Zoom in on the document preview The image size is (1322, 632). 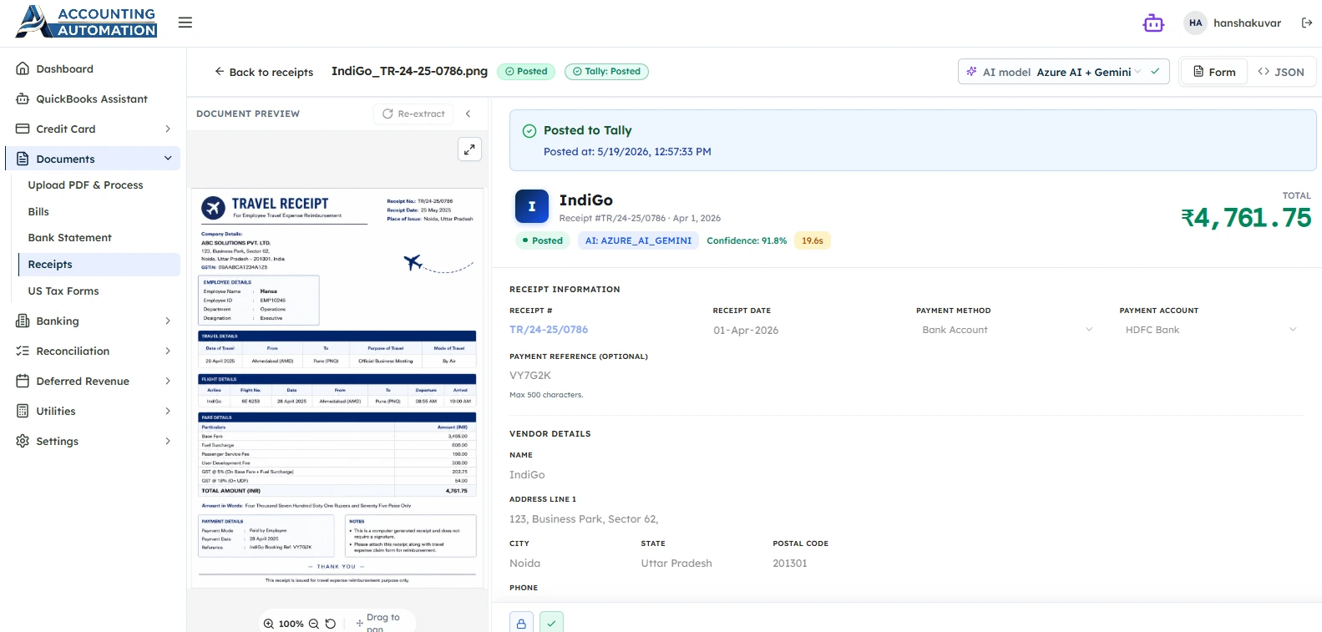(x=269, y=624)
